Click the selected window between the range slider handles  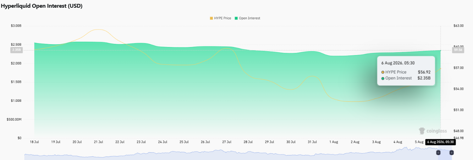(445, 153)
